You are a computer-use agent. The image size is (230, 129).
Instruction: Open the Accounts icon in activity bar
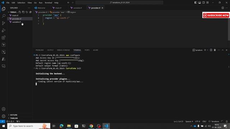pyautogui.click(x=4, y=109)
